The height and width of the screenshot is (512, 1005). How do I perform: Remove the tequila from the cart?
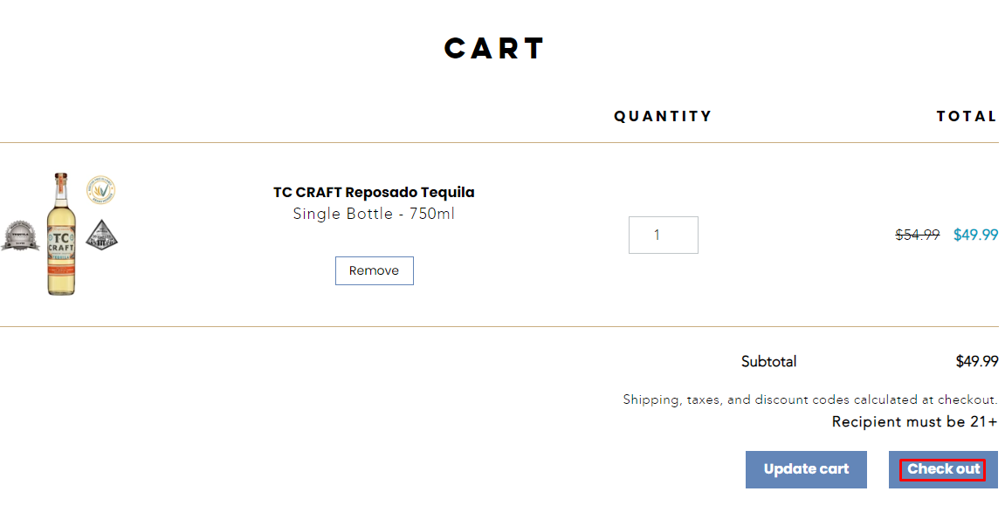point(374,271)
